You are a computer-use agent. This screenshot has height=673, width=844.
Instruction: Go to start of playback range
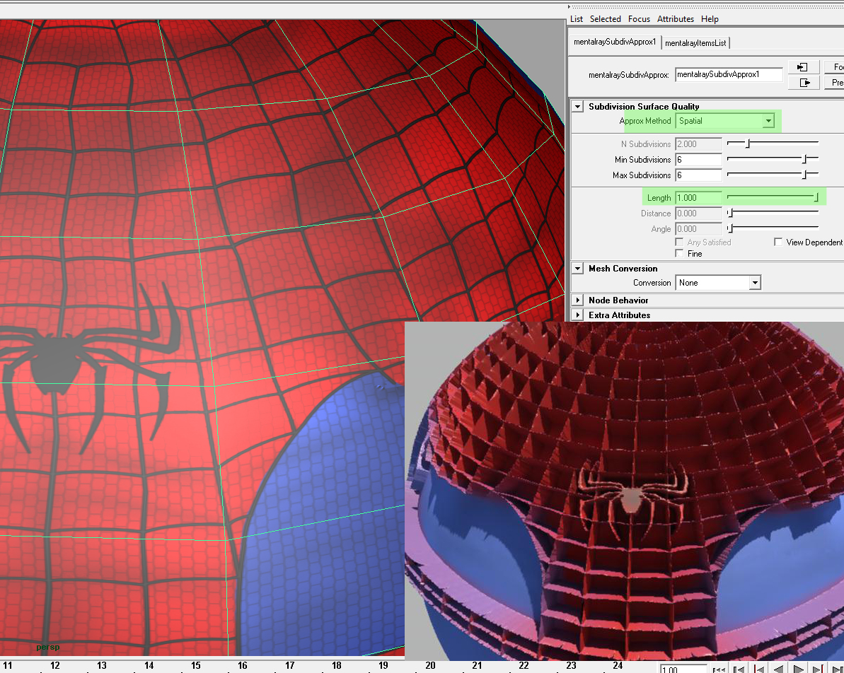click(x=719, y=669)
